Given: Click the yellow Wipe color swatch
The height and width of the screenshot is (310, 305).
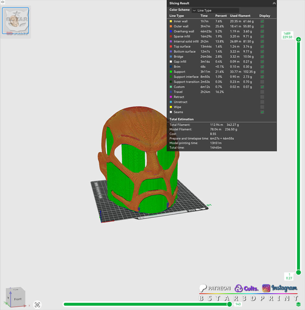Looking at the screenshot, I should coord(171,107).
